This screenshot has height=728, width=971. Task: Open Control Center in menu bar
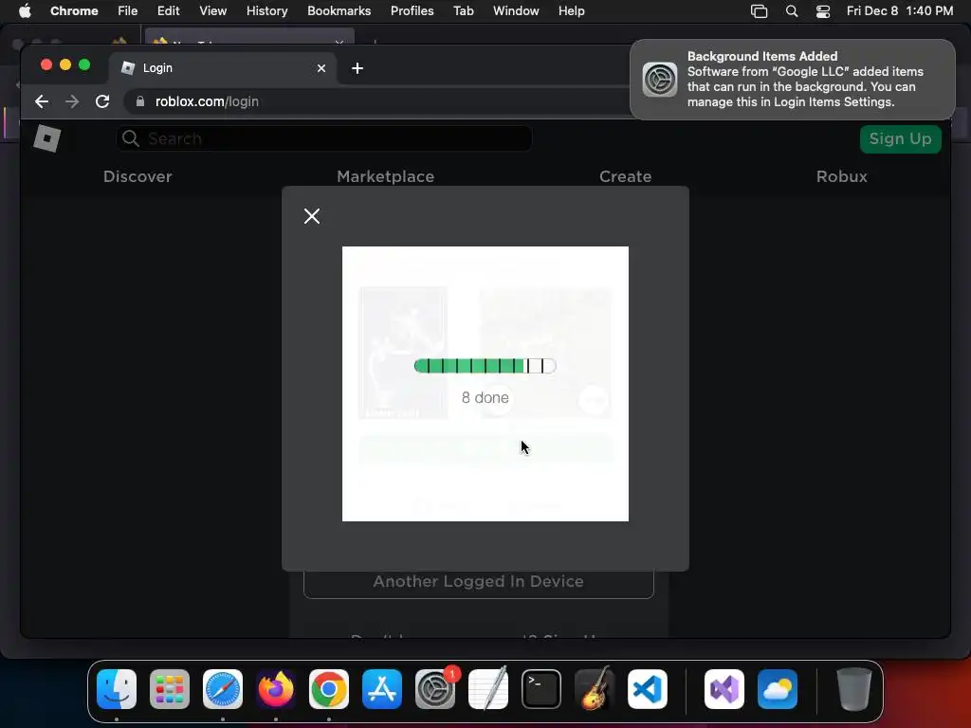(x=823, y=11)
